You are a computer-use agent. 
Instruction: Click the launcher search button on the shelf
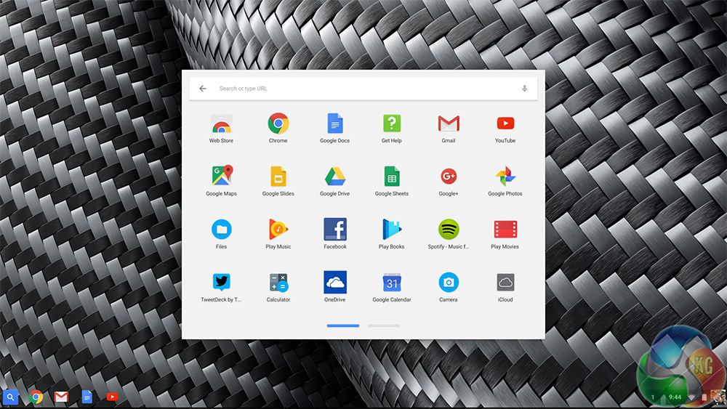click(10, 397)
